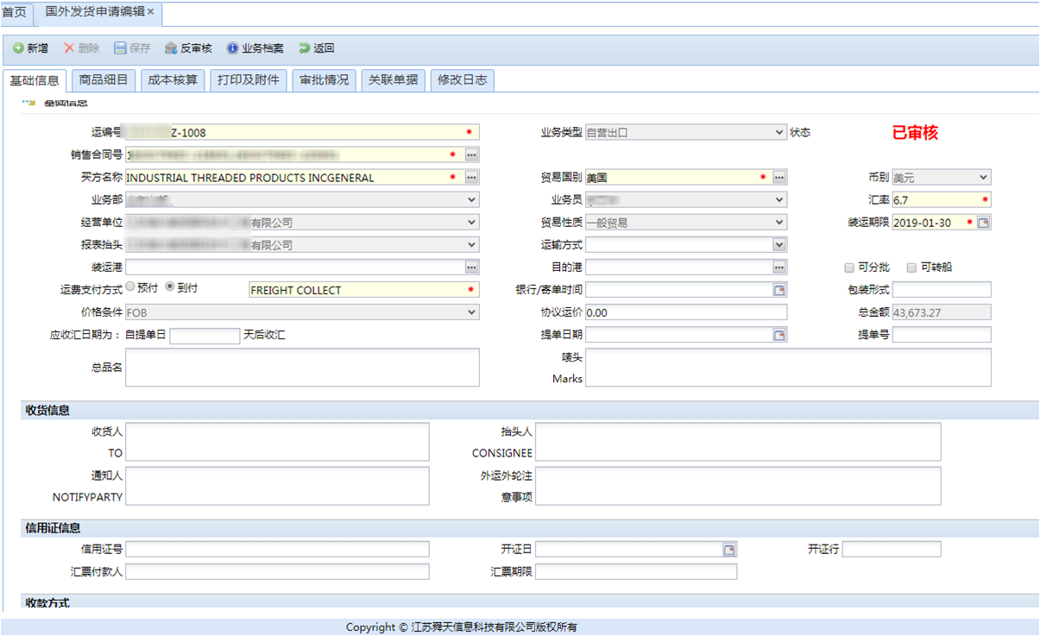Expand the 运输方式 dropdown
The image size is (1040, 636).
(x=779, y=245)
